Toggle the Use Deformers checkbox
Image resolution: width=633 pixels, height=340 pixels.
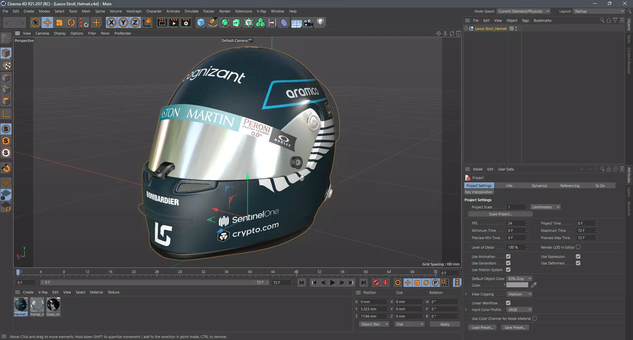click(578, 263)
